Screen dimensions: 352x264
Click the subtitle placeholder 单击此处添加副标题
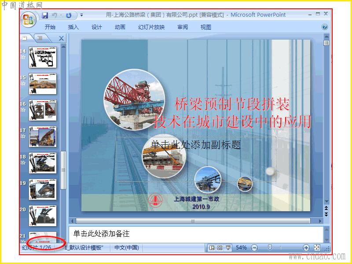pos(196,145)
